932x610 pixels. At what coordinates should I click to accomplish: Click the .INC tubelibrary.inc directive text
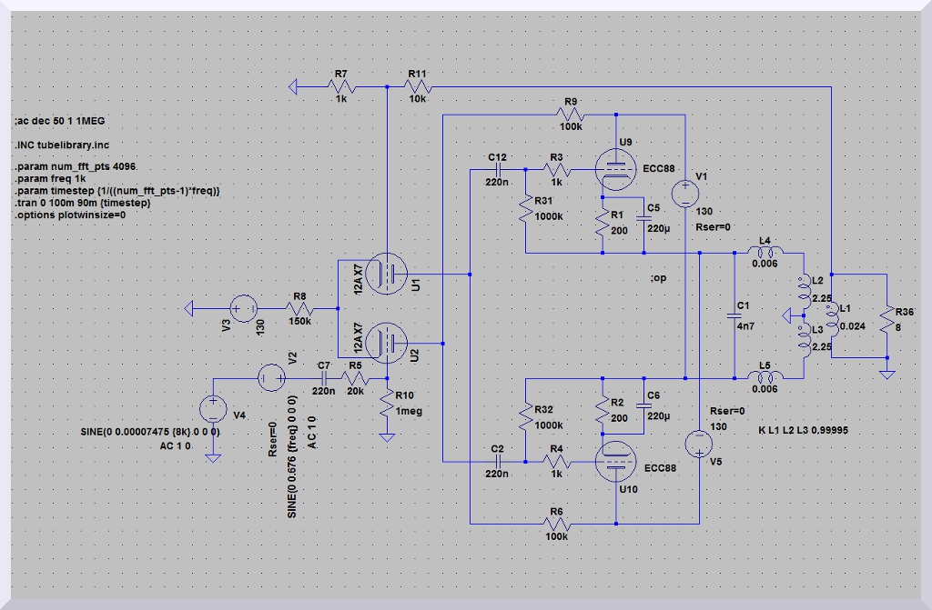tap(59, 145)
